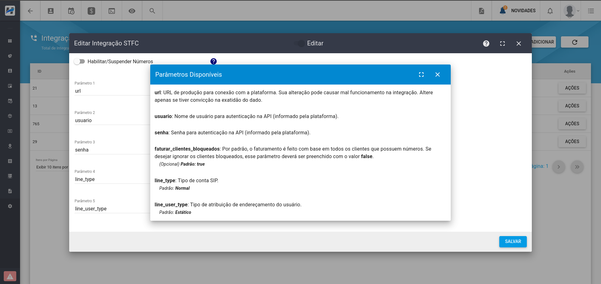Click the dollar sign billing icon
Viewport: 601px width, 284px height.
click(x=91, y=11)
